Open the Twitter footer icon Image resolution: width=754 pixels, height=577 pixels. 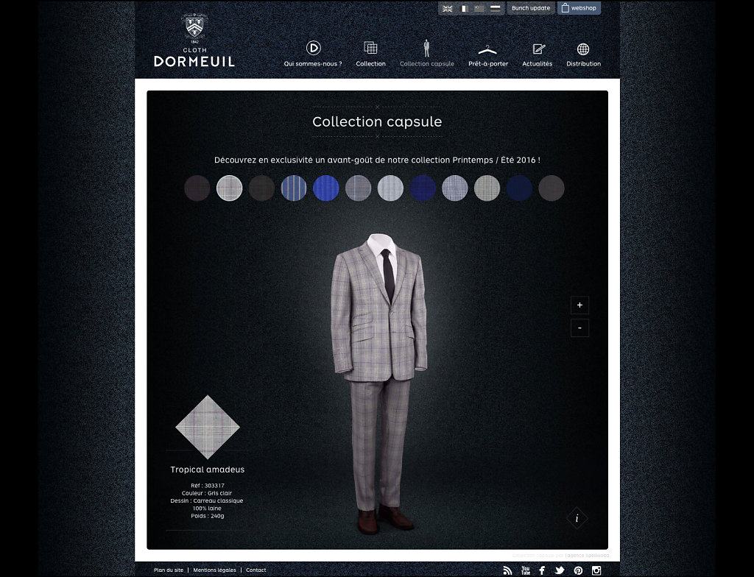tap(560, 571)
